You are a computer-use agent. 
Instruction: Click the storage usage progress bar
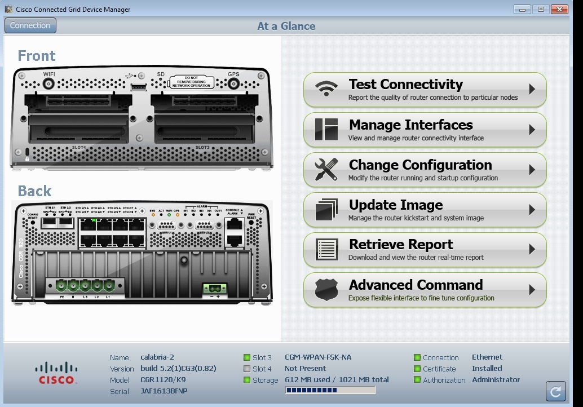pyautogui.click(x=330, y=390)
